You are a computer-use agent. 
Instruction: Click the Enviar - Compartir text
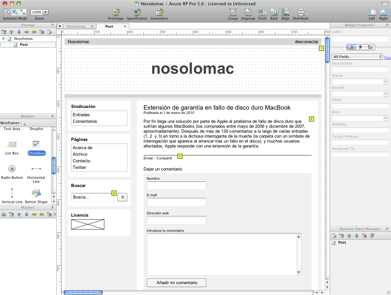pos(158,158)
